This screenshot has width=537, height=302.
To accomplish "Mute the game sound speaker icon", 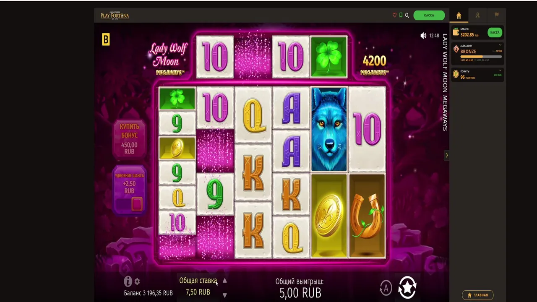I will pos(423,36).
